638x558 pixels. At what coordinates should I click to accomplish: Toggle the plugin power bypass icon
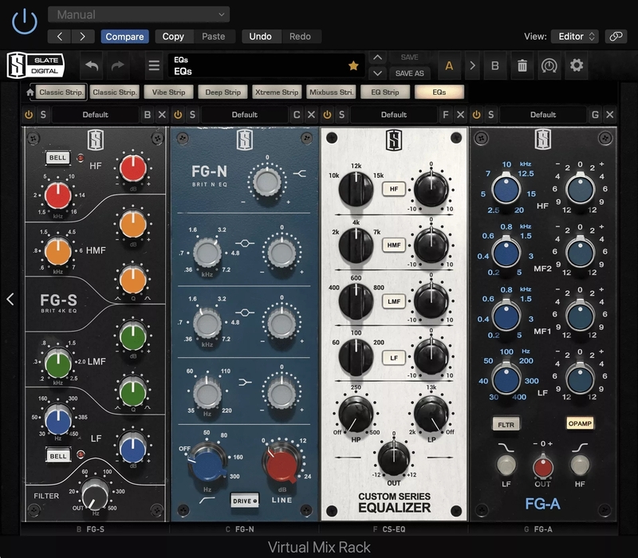point(25,22)
